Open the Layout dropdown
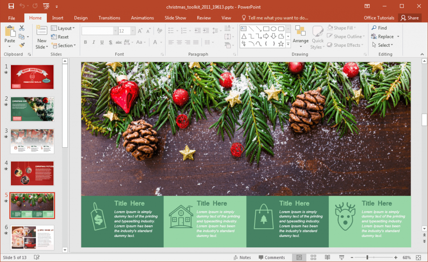The height and width of the screenshot is (262, 428). [63, 28]
